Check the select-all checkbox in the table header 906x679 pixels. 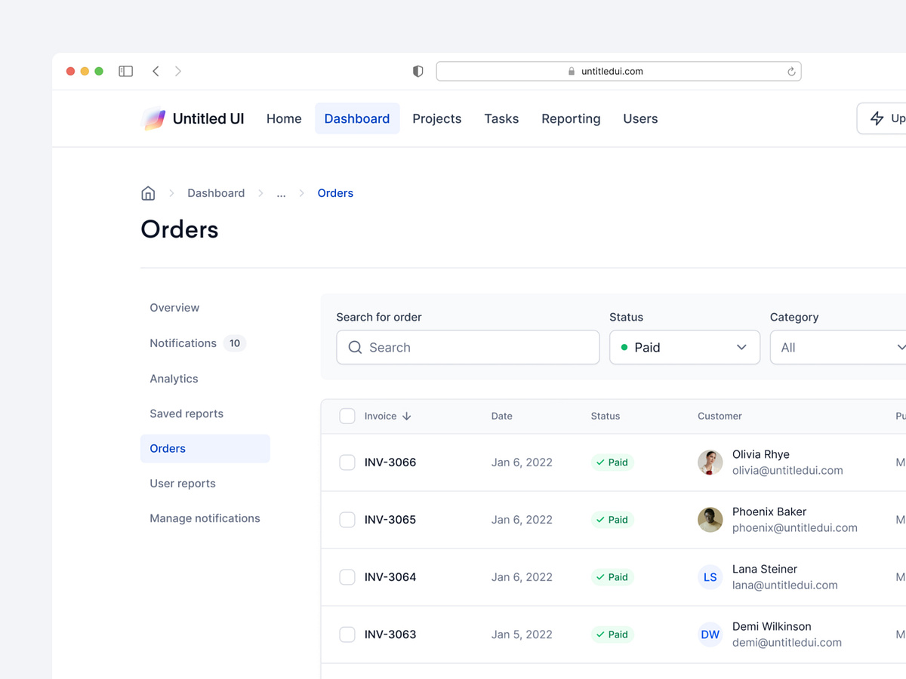pos(347,416)
